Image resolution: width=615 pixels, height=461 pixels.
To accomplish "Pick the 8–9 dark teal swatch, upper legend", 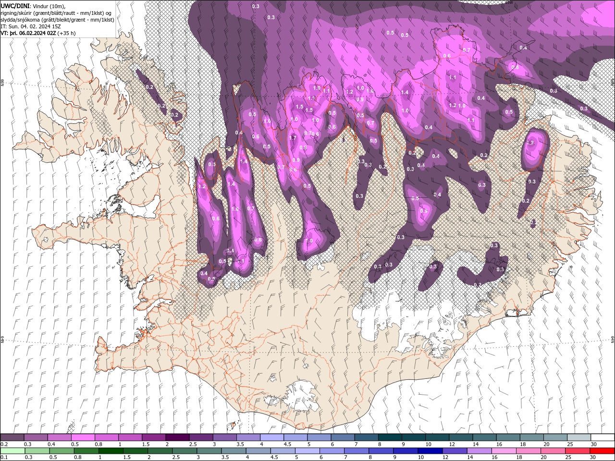I will 390,437.
